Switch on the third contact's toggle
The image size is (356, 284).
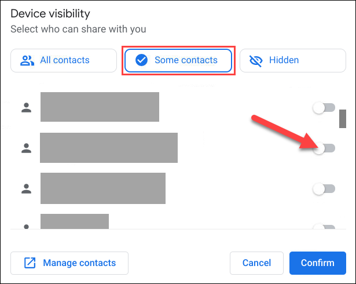pos(324,188)
